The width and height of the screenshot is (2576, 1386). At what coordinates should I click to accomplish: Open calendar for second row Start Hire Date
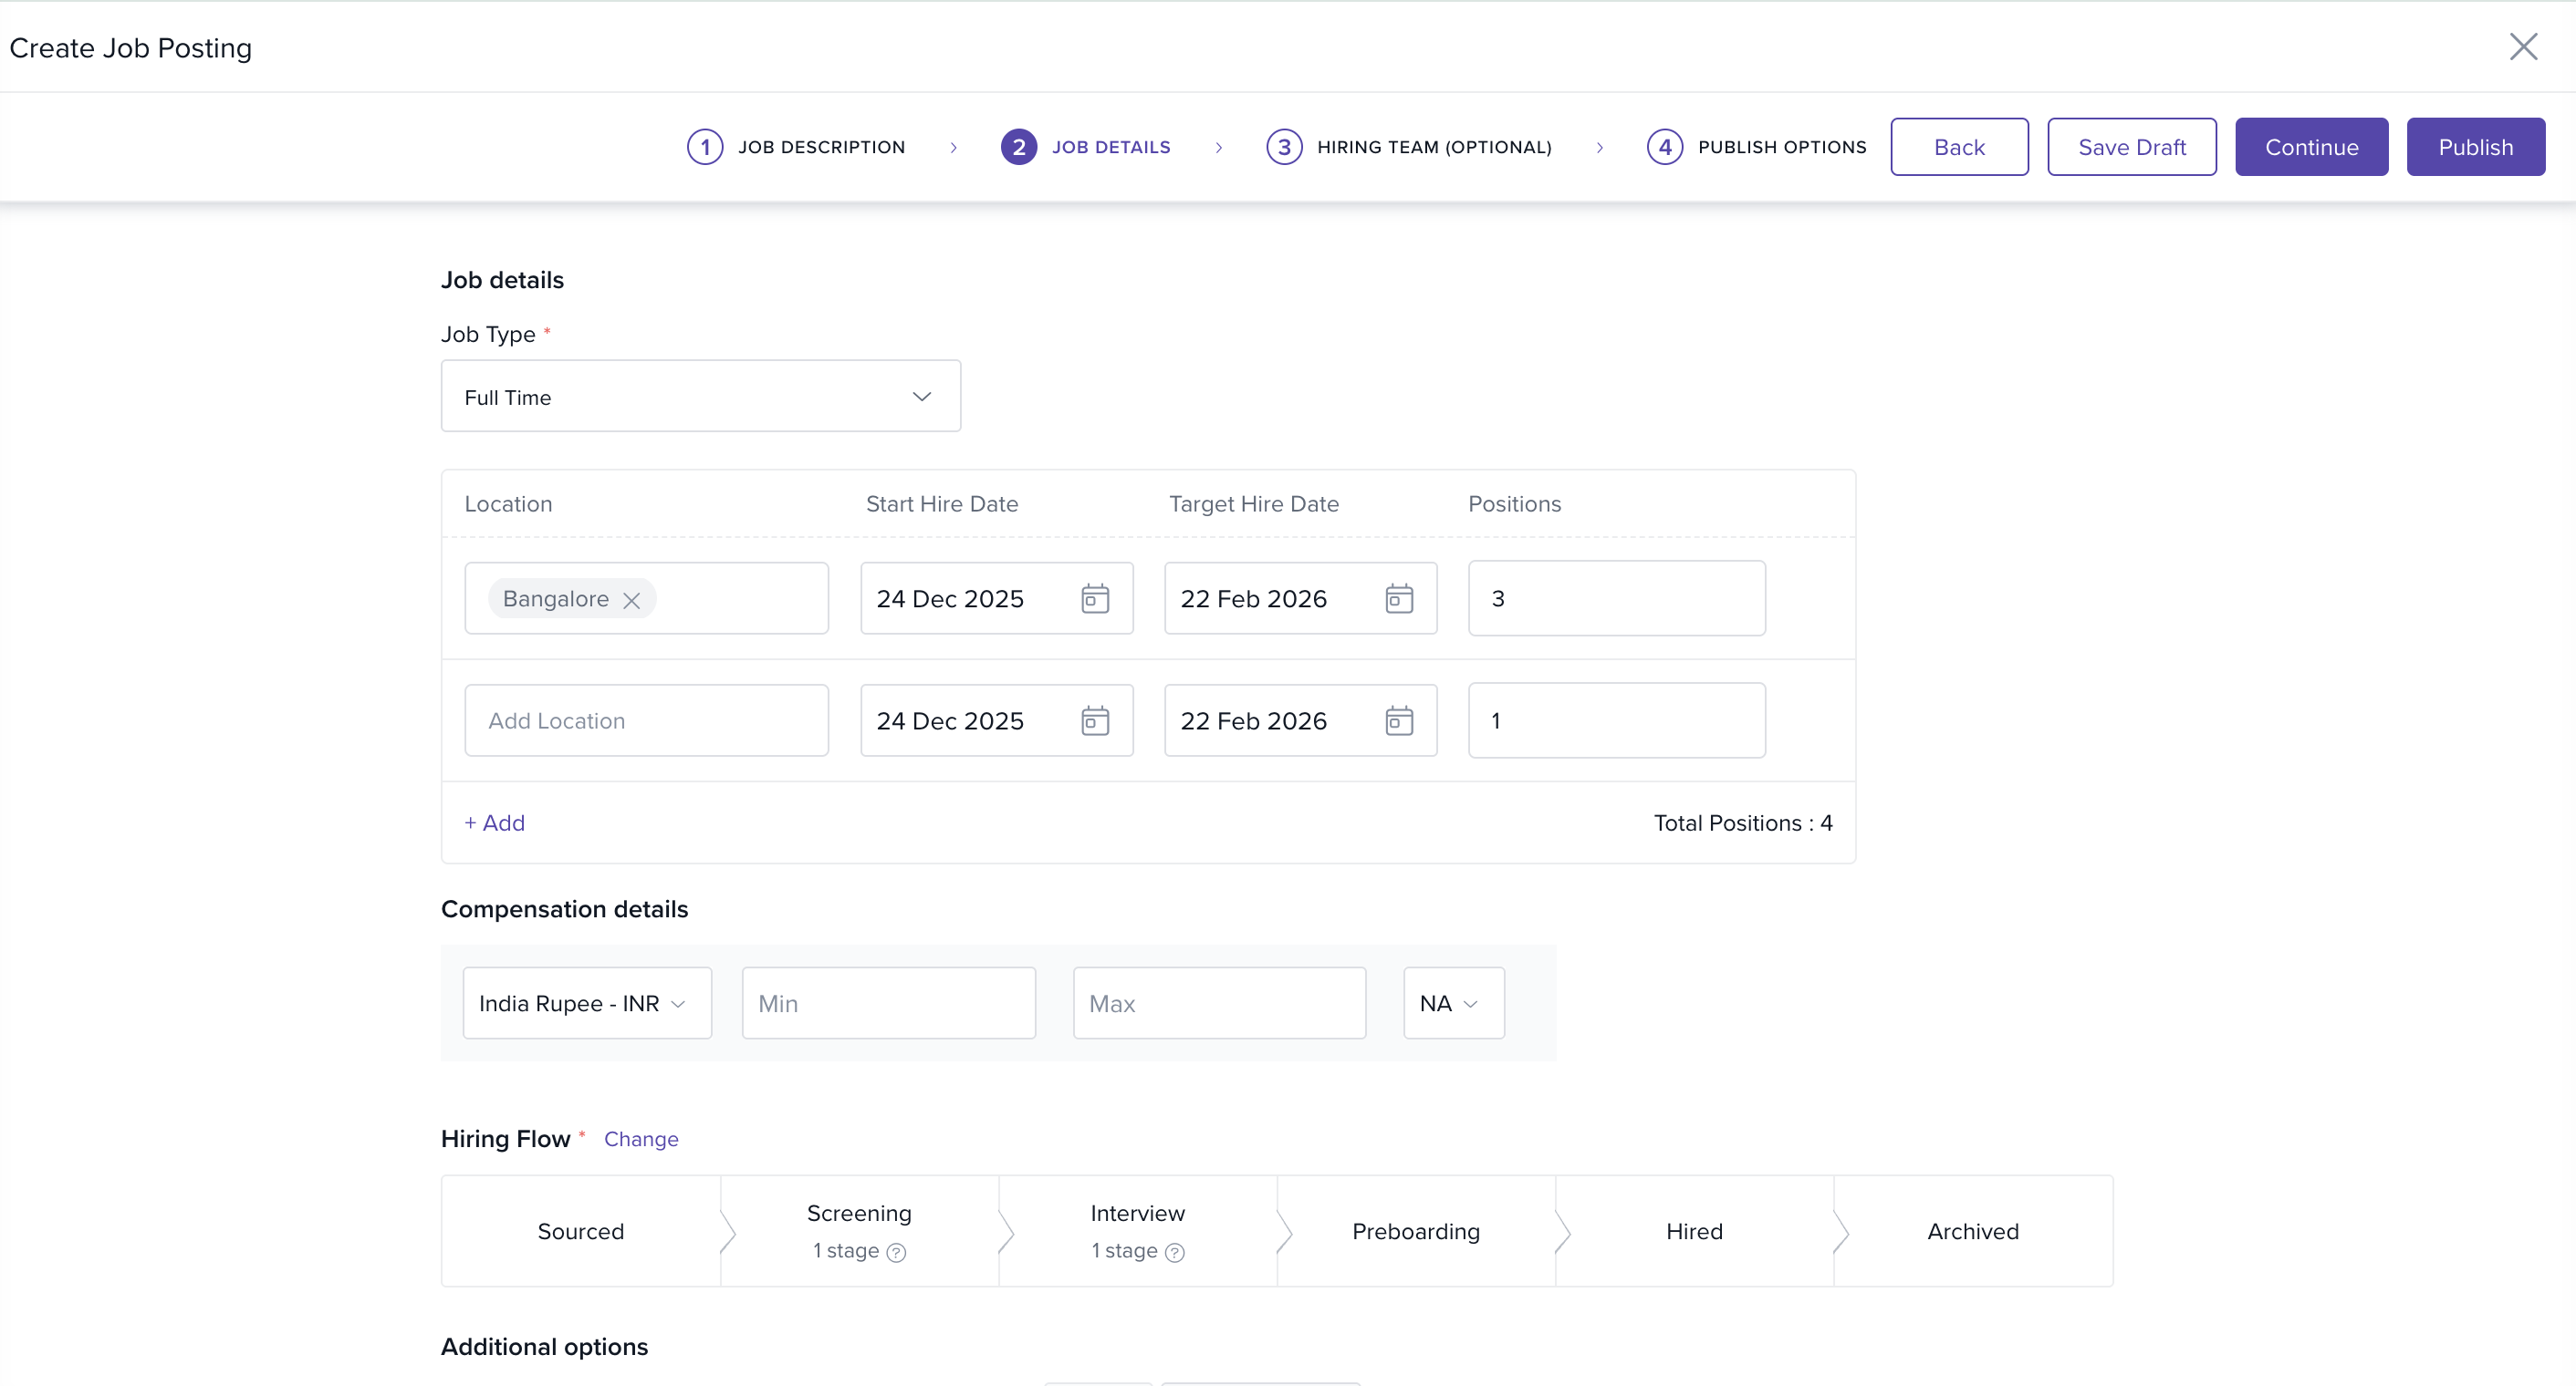1095,720
